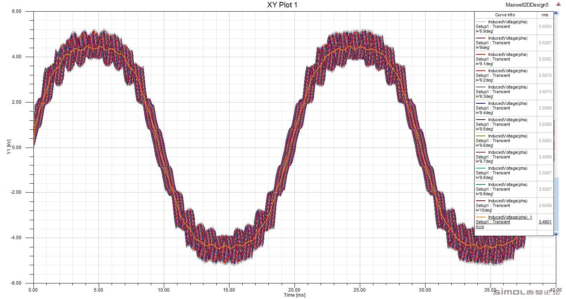Click the 10.00 tick on time axis
Image resolution: width=566 pixels, height=299 pixels.
point(164,290)
